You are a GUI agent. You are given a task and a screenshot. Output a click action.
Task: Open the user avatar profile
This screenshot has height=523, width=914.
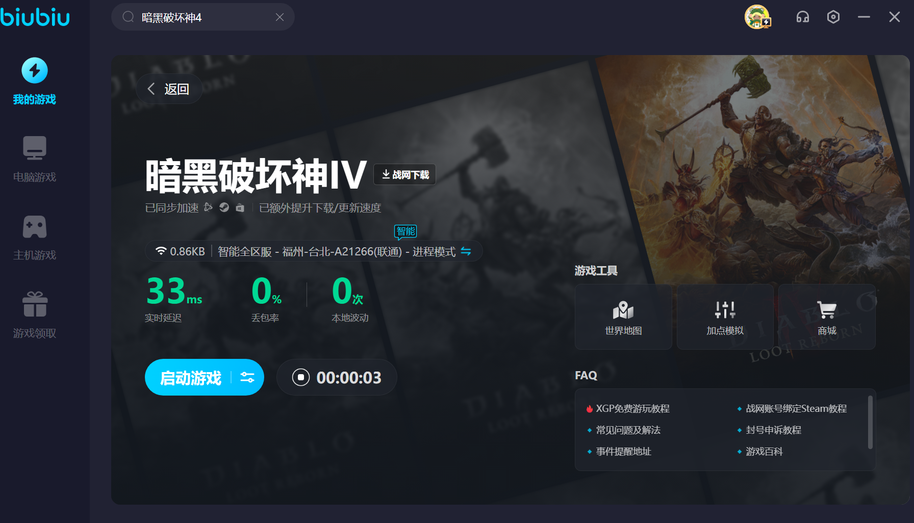[x=757, y=17]
